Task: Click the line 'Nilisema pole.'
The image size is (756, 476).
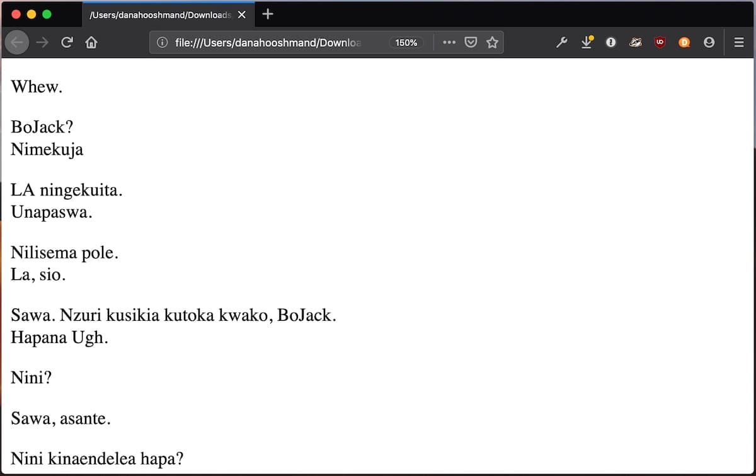Action: (65, 253)
